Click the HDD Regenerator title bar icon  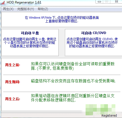3,2
